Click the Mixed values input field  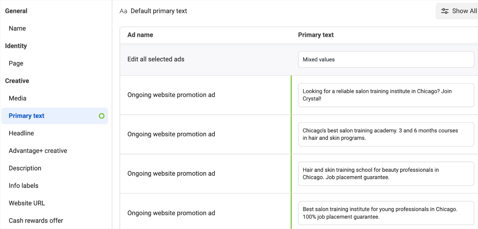(386, 59)
